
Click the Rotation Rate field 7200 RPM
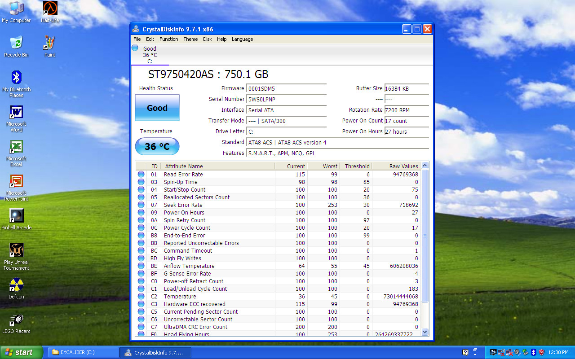click(407, 110)
